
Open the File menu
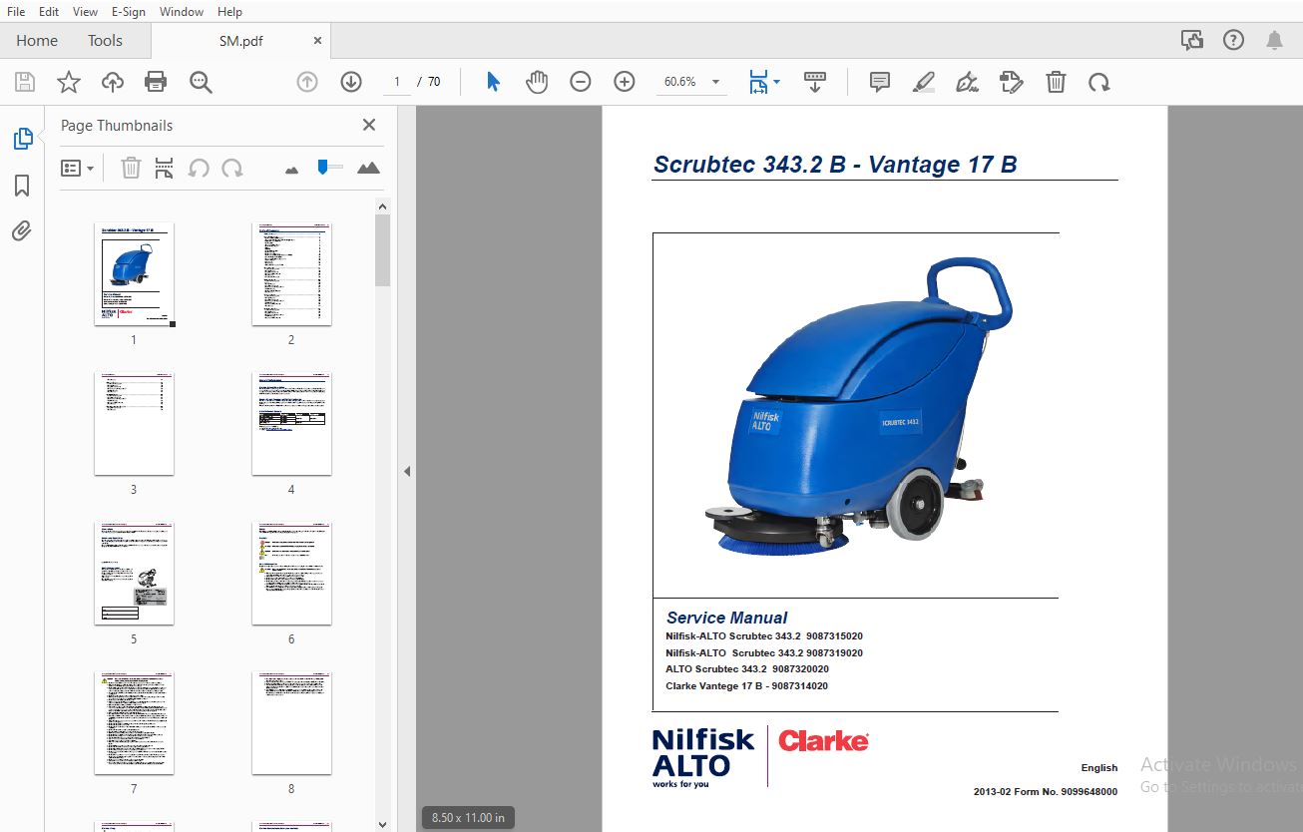(16, 12)
